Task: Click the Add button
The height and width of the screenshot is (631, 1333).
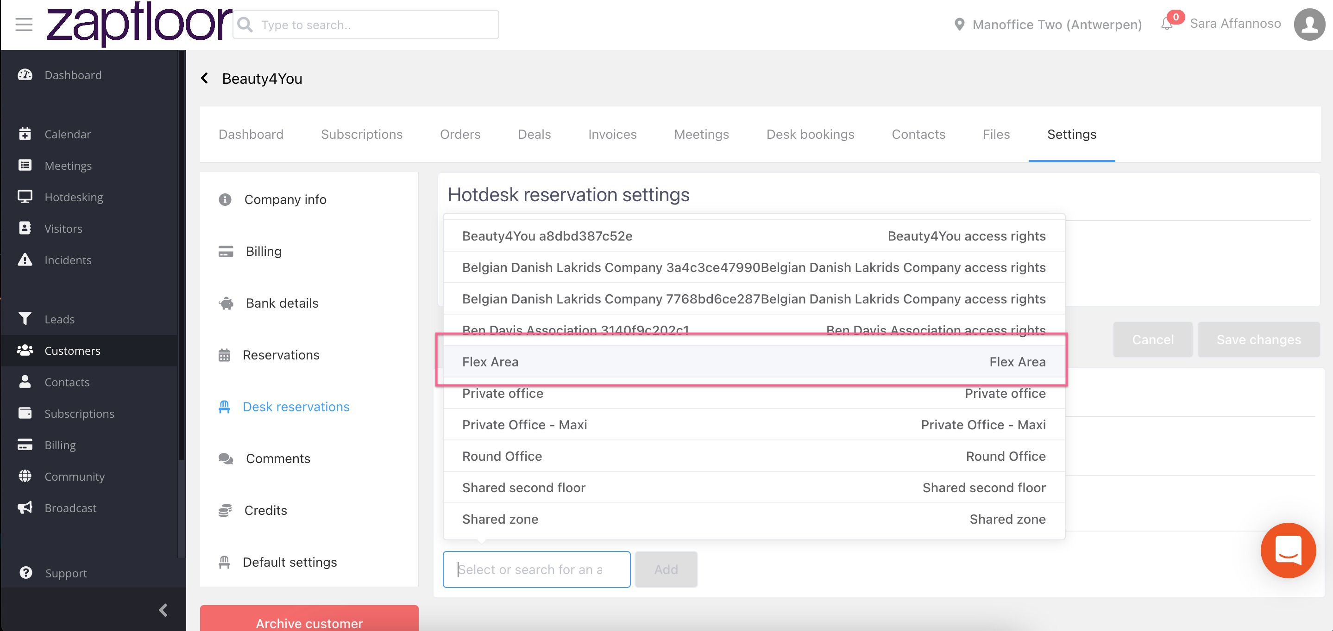Action: [666, 569]
